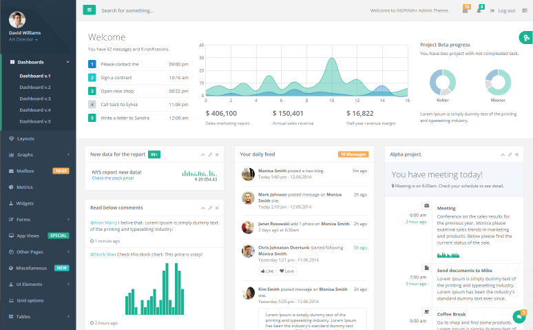Collapse the Read below comments panel
Screen dimensions: 533x330
(203, 208)
